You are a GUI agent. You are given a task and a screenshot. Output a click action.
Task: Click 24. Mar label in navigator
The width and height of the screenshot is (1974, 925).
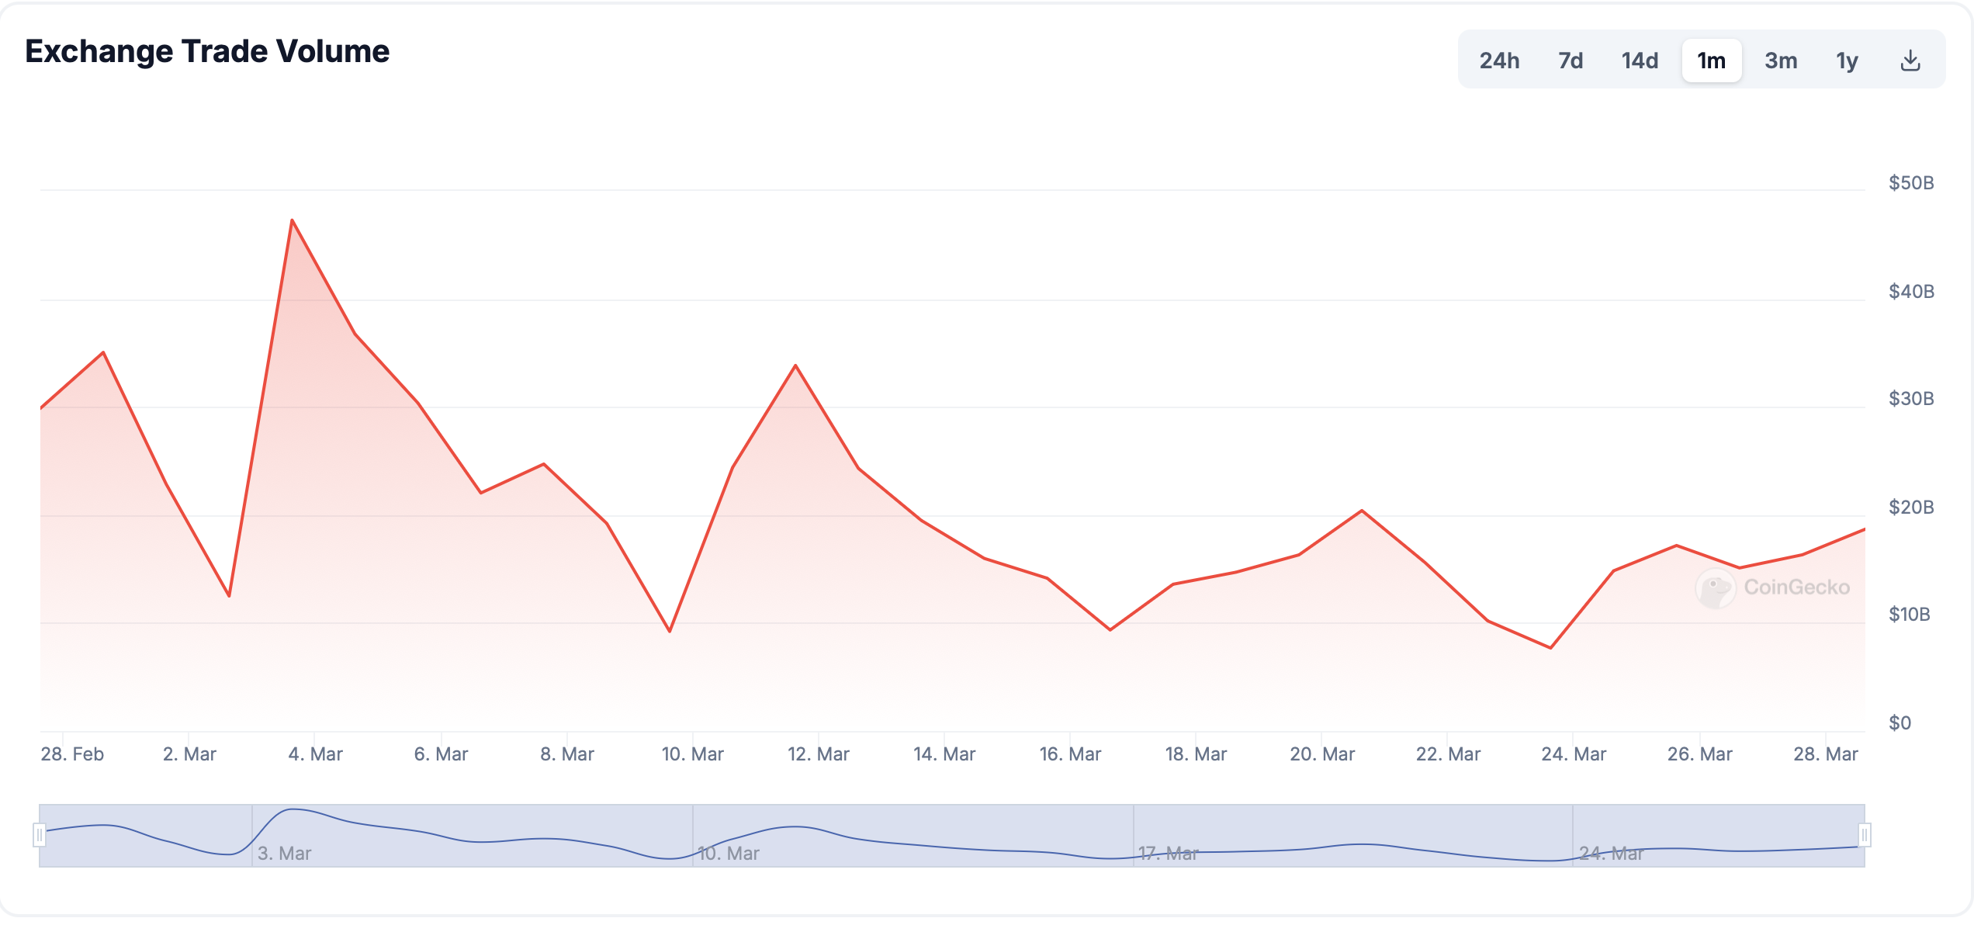click(1611, 853)
